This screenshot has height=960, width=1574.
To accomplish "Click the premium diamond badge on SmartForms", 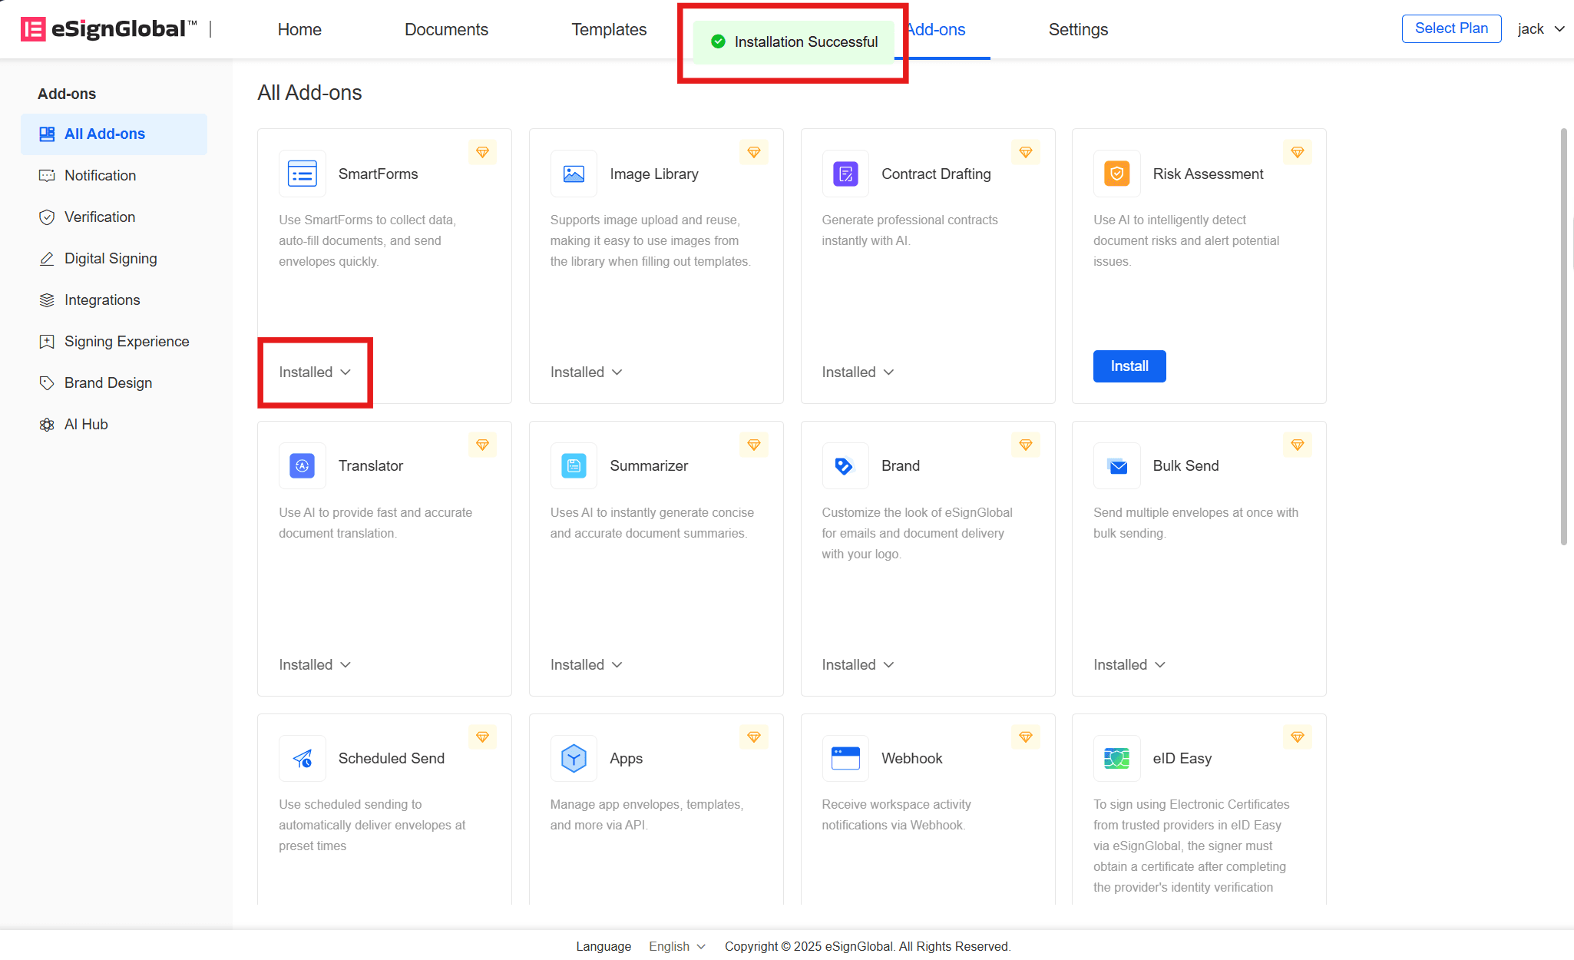I will [482, 152].
